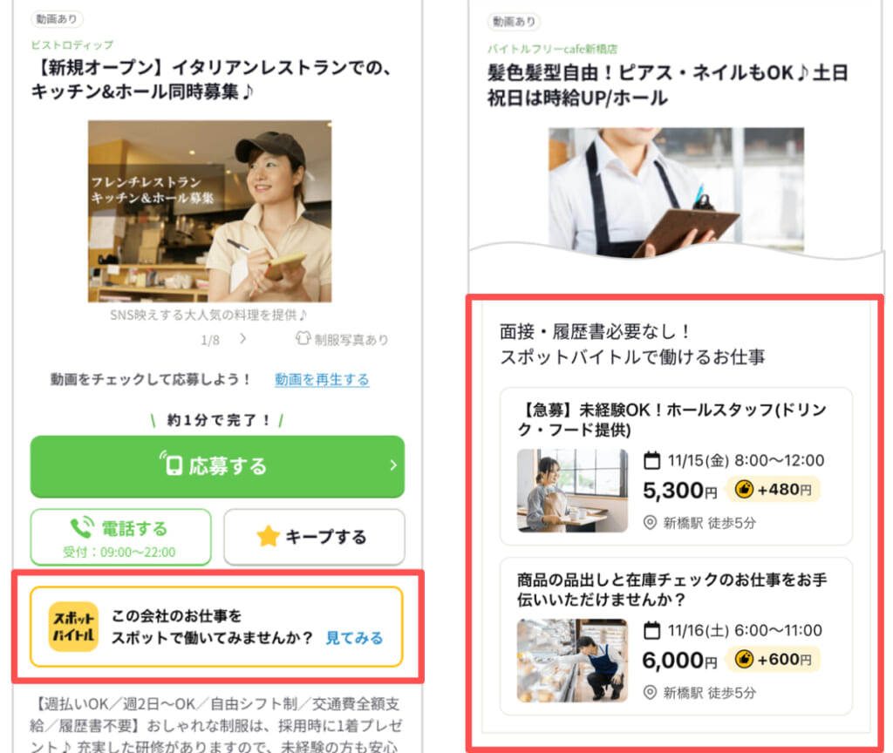Open the café hall staff job thumbnail

click(572, 491)
